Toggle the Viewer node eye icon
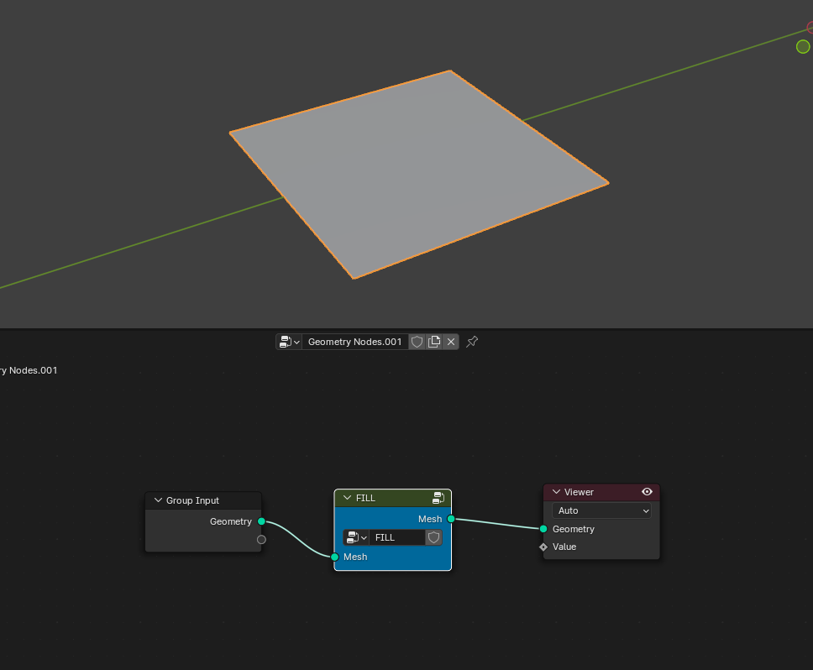 (647, 492)
